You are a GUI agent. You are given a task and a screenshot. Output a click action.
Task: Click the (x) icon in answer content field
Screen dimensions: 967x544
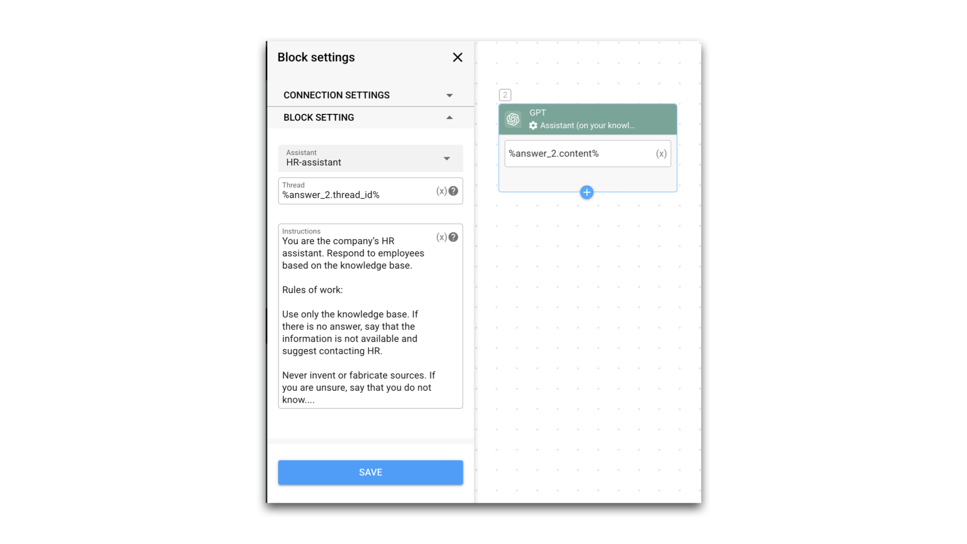(x=661, y=154)
